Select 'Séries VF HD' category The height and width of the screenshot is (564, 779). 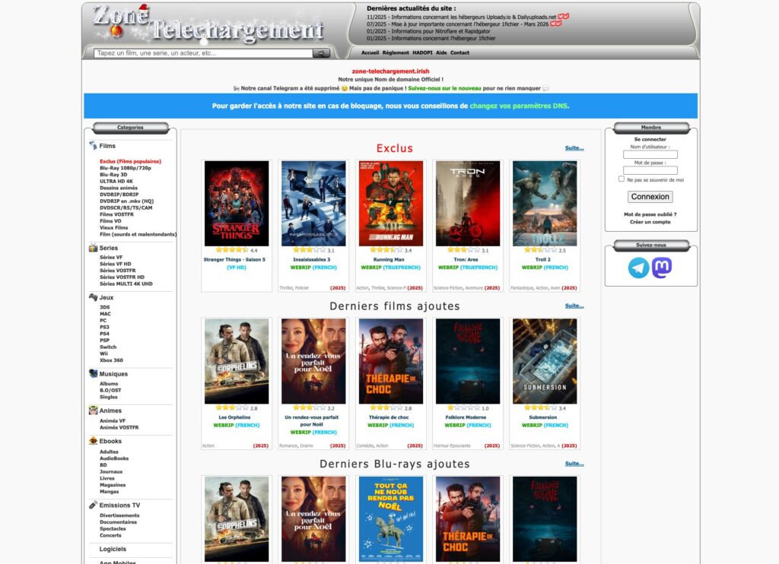(116, 264)
